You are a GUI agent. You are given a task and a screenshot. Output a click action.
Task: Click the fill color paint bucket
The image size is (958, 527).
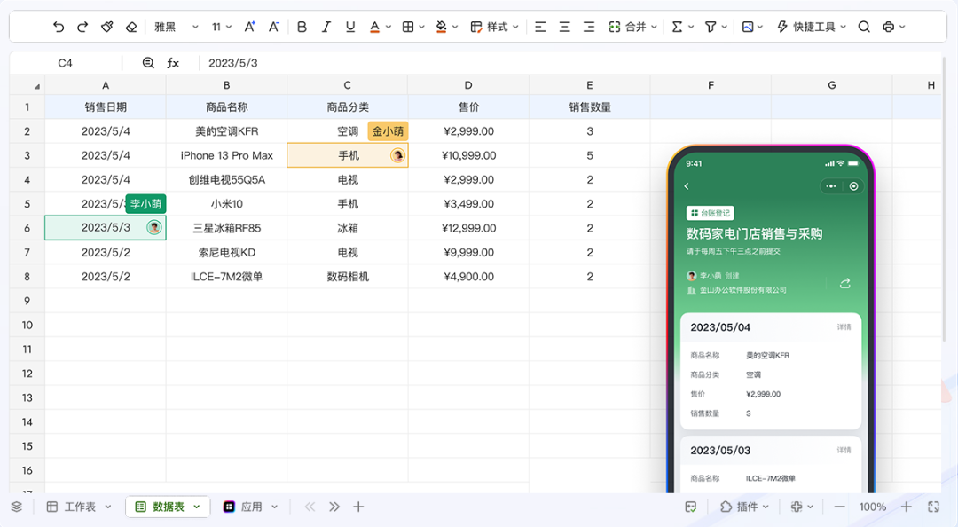coord(442,27)
